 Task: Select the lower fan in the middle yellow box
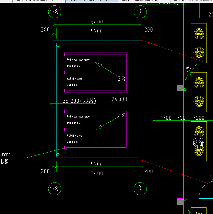[x=199, y=101]
